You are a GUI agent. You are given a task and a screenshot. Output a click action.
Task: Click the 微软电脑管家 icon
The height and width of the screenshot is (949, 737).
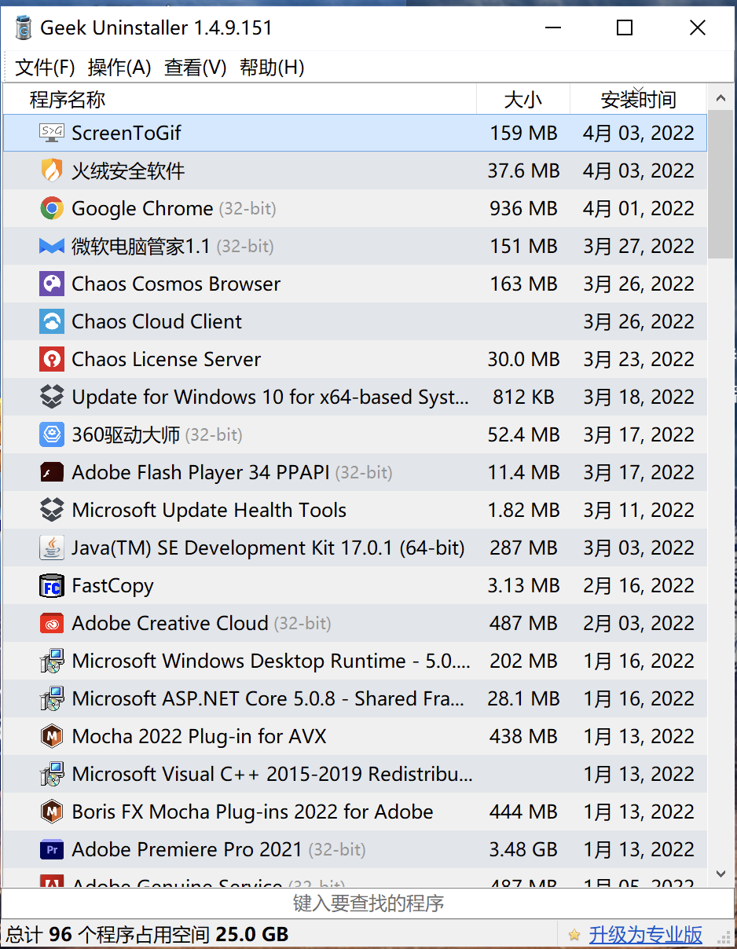pyautogui.click(x=52, y=246)
